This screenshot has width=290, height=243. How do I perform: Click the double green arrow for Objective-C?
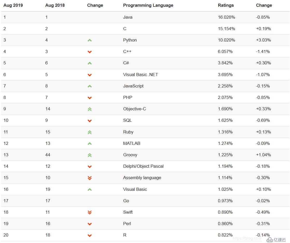pos(90,109)
